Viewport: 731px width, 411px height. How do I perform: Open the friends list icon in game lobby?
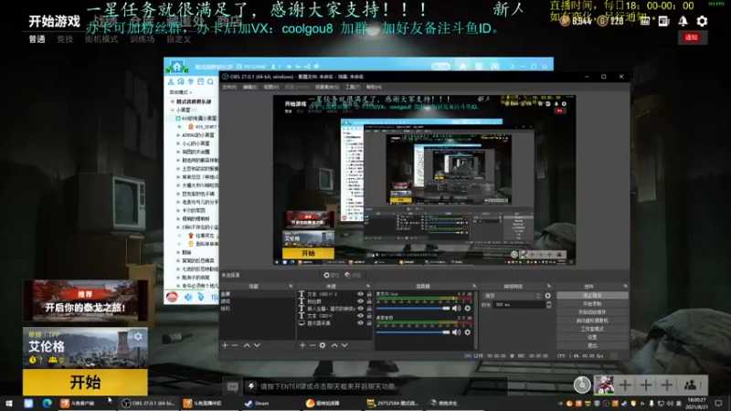(x=690, y=385)
